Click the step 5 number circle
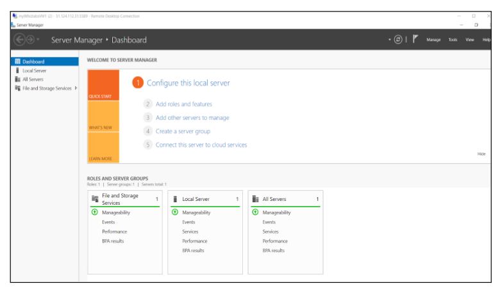502x293 pixels. [147, 145]
